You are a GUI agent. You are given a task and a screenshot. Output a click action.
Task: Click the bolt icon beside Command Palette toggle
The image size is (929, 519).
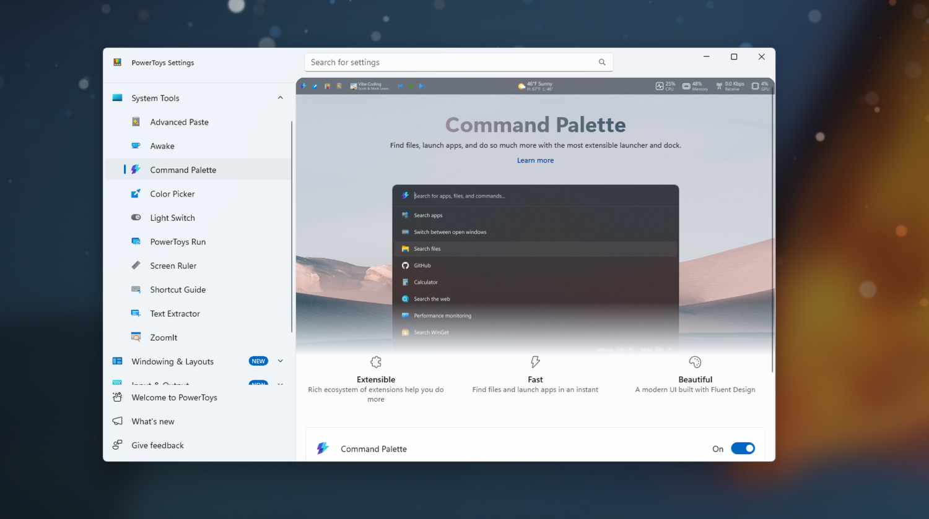[x=323, y=448]
